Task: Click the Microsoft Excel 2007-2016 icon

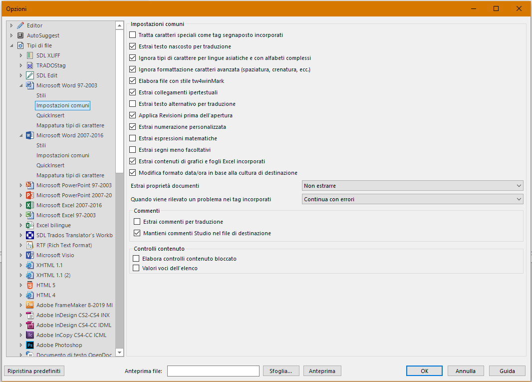Action: point(30,205)
